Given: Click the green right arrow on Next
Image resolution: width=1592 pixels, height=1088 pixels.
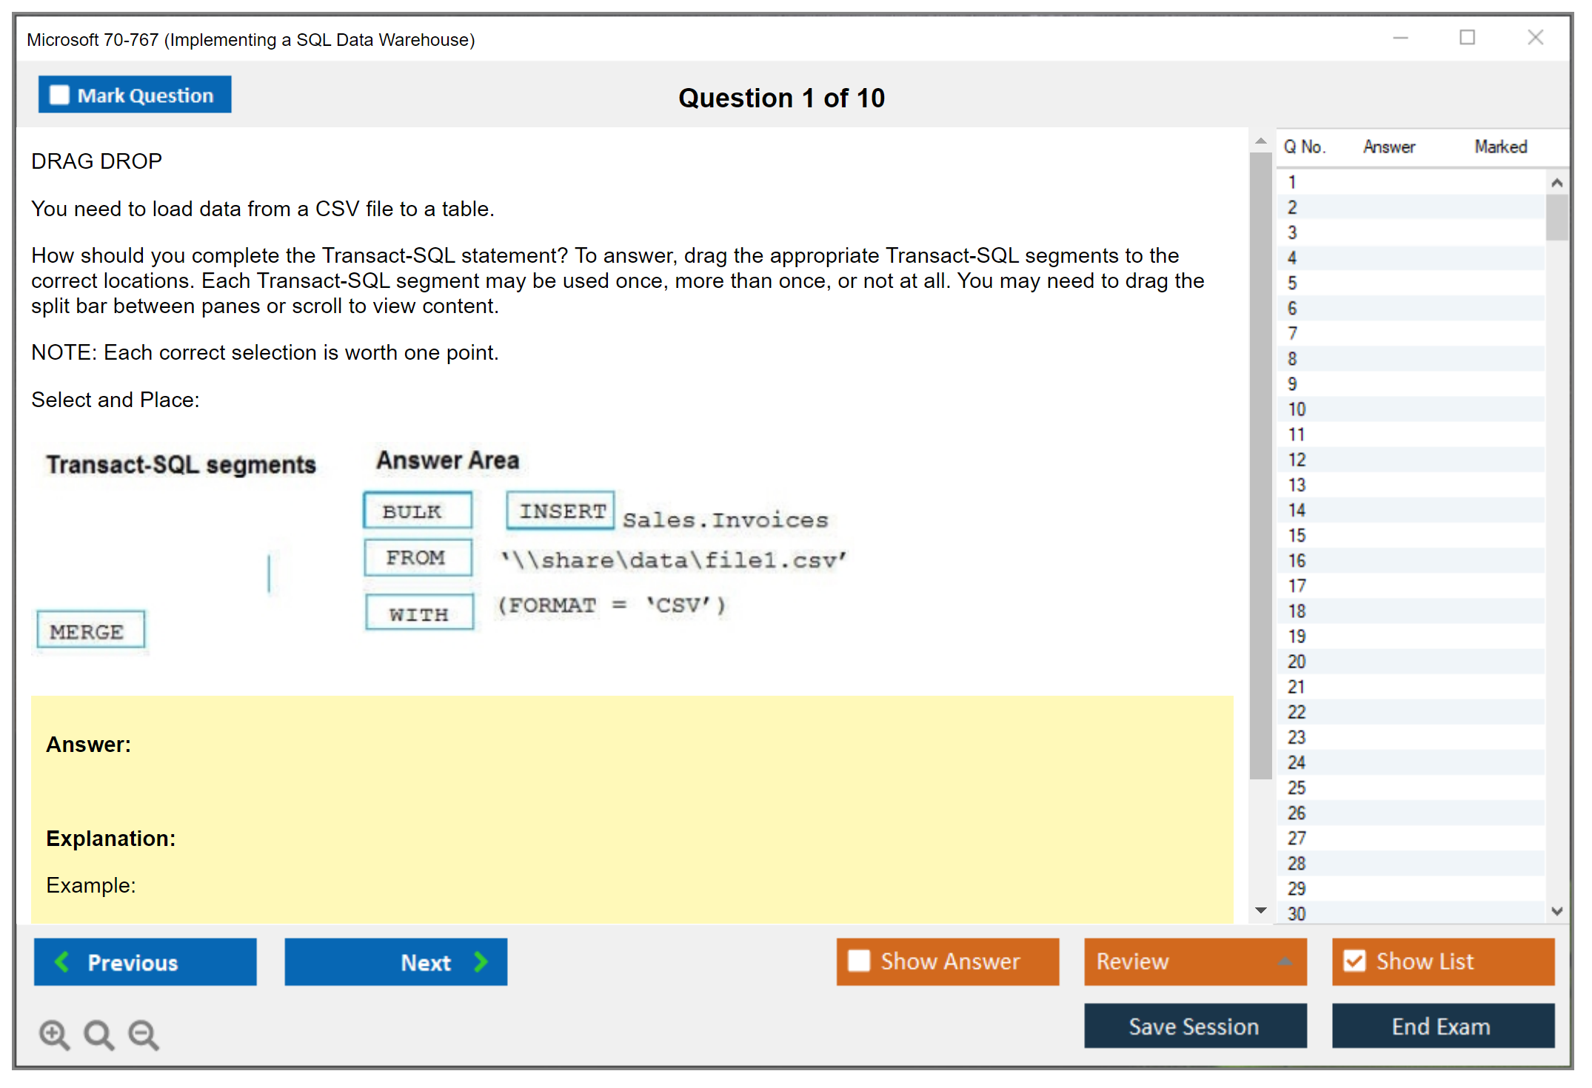Looking at the screenshot, I should [481, 961].
